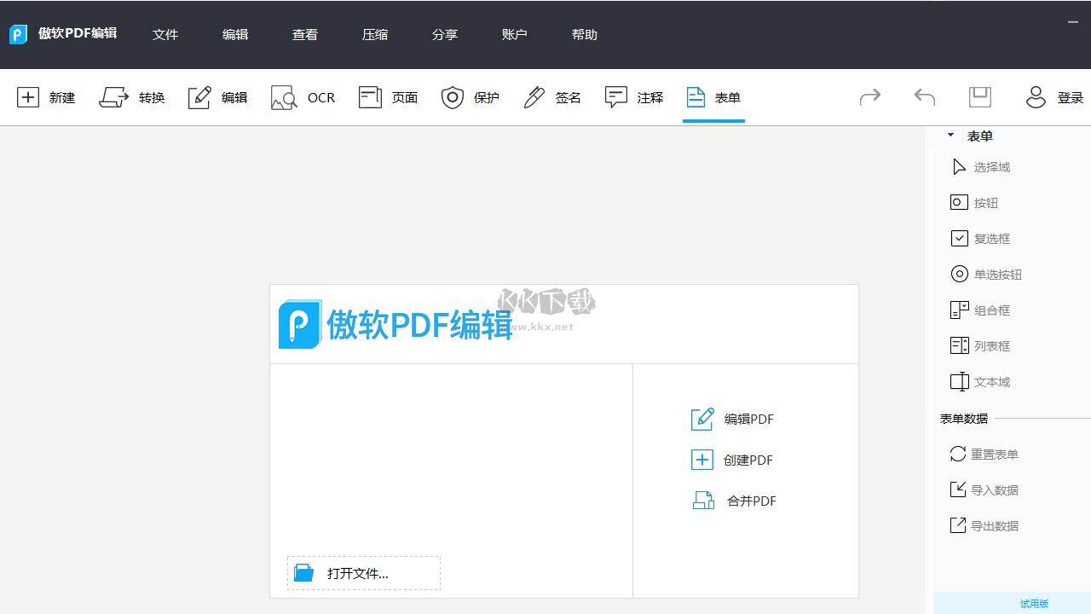1091x614 pixels.
Task: Insert a 复选框 checkbox field
Action: 980,238
